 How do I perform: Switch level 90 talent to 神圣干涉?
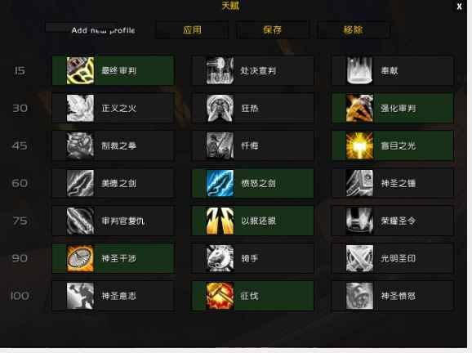tap(114, 258)
